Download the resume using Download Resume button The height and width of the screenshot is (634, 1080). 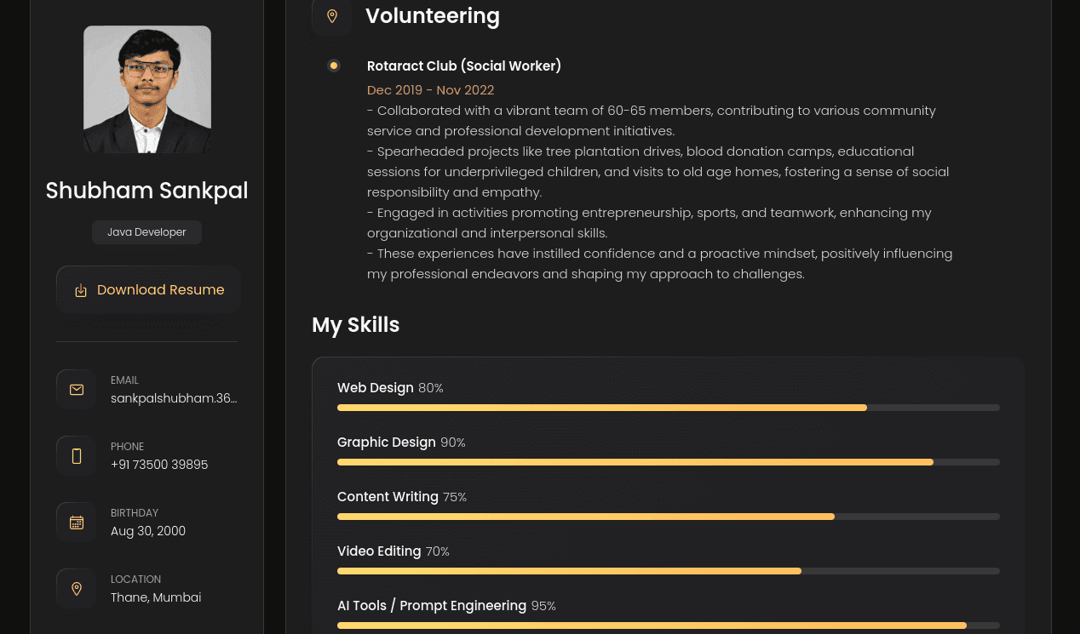click(x=148, y=289)
